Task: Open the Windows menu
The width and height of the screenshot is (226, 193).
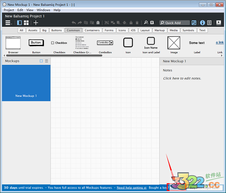Action: tap(43, 10)
